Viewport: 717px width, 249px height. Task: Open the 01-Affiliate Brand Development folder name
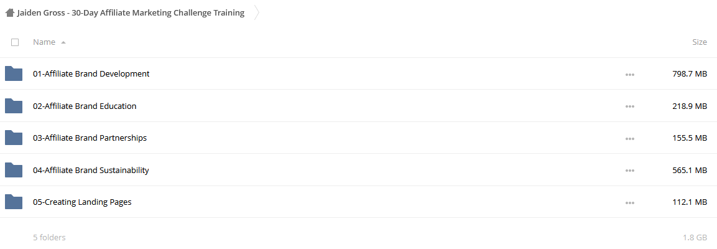[x=91, y=73]
